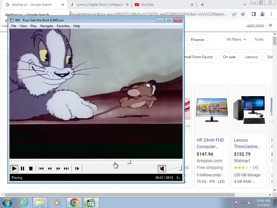The image size is (277, 208).
Task: Toggle the mute speaker button in the player
Action: click(x=162, y=168)
